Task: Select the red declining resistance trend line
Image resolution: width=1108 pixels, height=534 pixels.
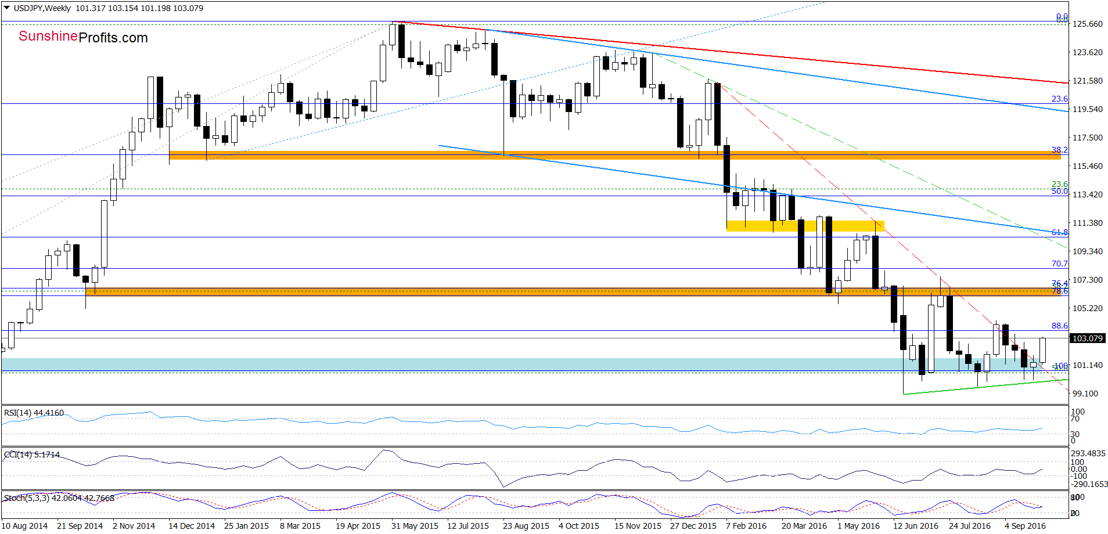Action: coord(731,52)
